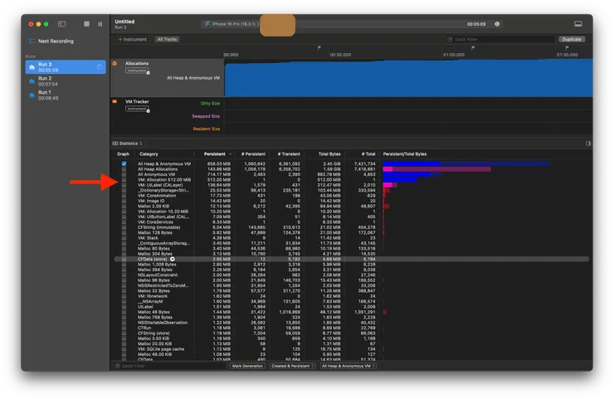Check the graph box for All Anonymous VM
This screenshot has width=614, height=399.
124,174
